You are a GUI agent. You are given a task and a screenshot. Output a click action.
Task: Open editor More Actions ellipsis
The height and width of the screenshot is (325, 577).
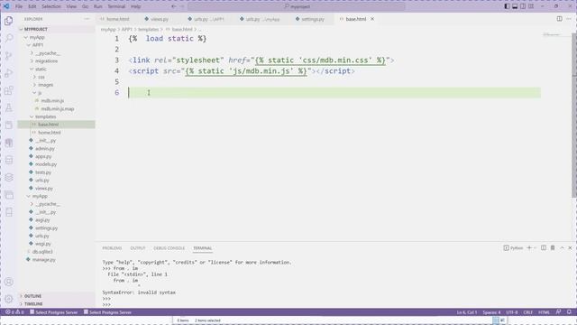[x=569, y=19]
